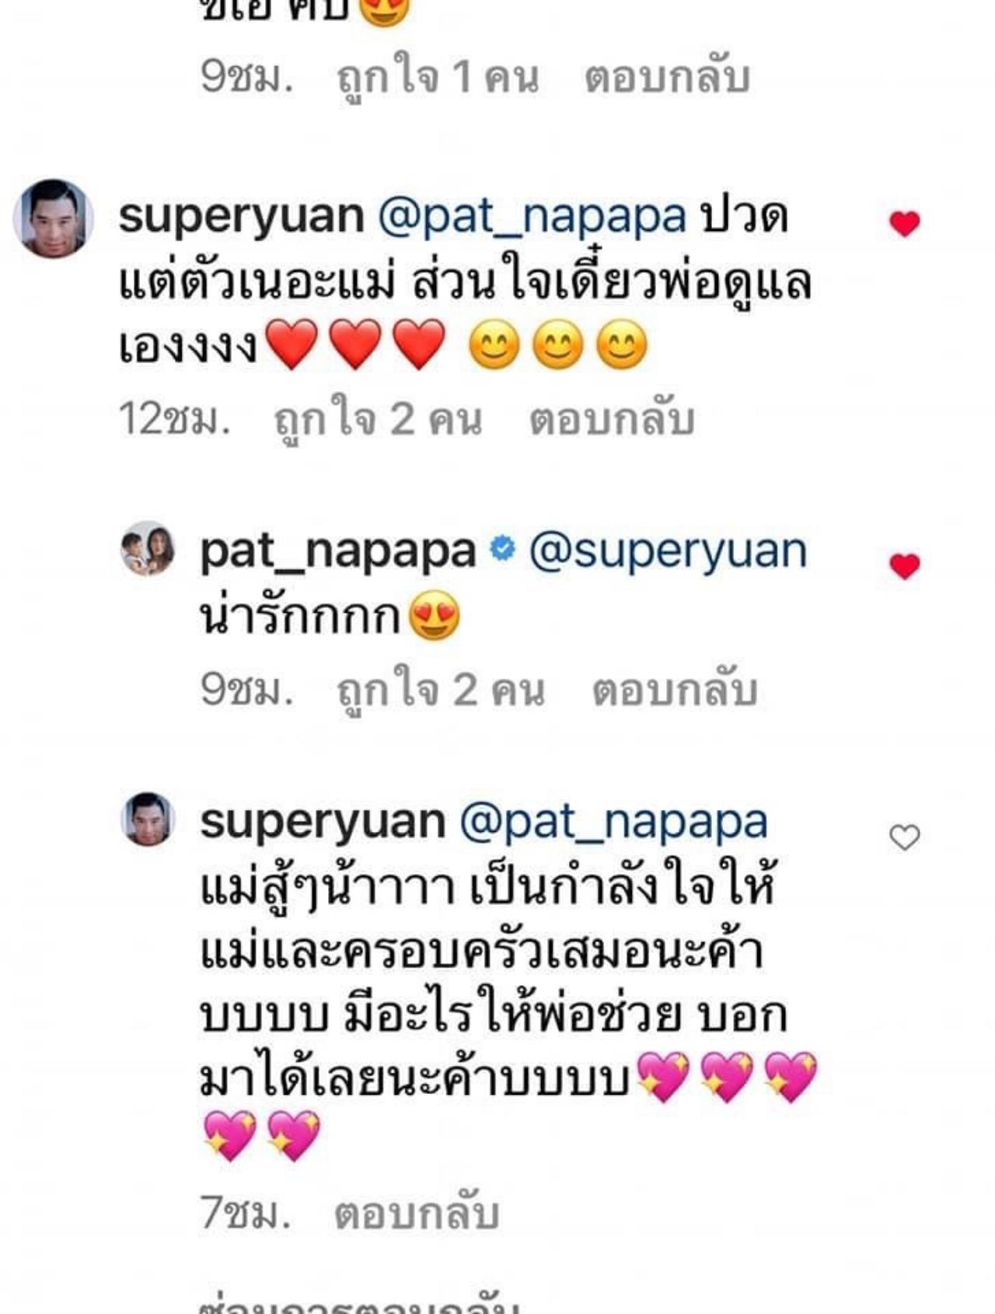Follow @pat_napapa mention in 7-hour reply
Image resolution: width=995 pixels, height=1314 pixels.
[x=613, y=823]
